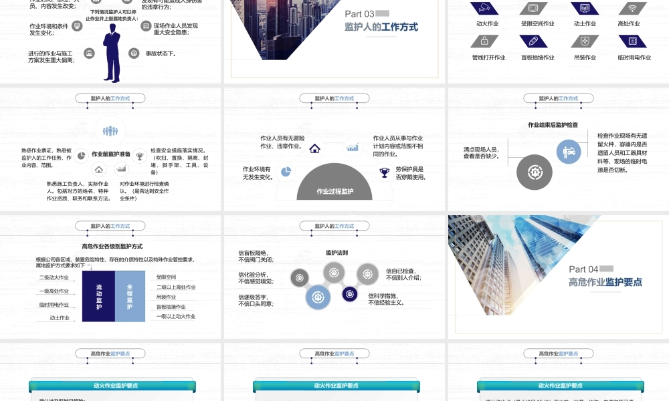Click the people group icon above 作业前监护准备
This screenshot has height=401, width=669.
coord(110,131)
